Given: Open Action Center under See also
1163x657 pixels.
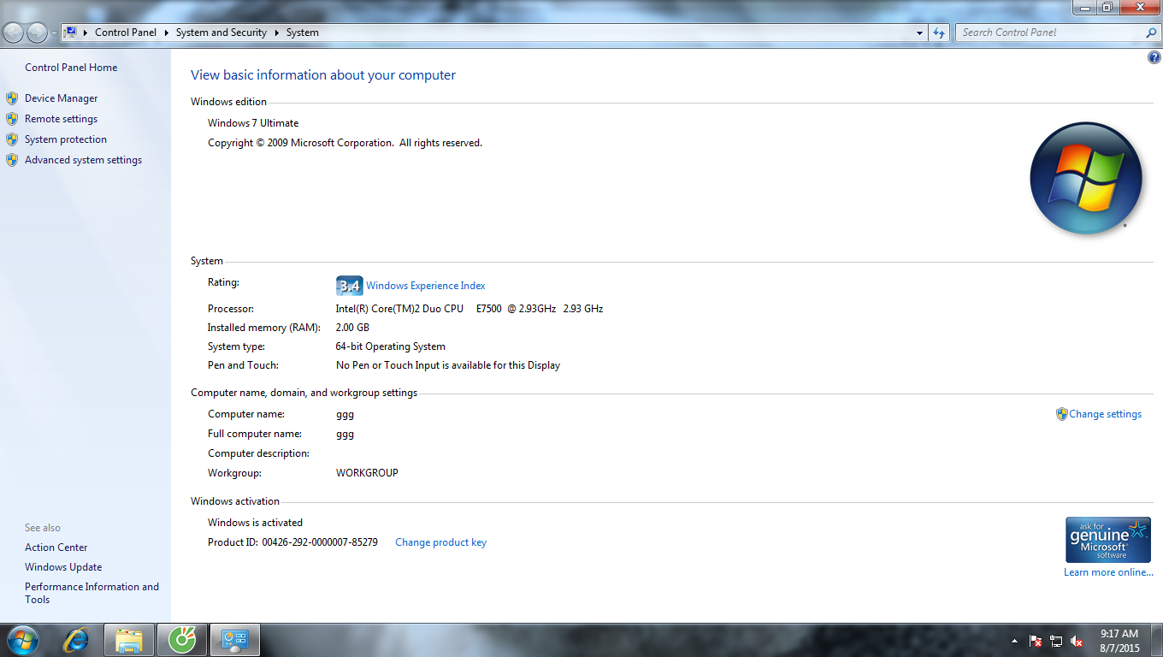Looking at the screenshot, I should pyautogui.click(x=56, y=547).
